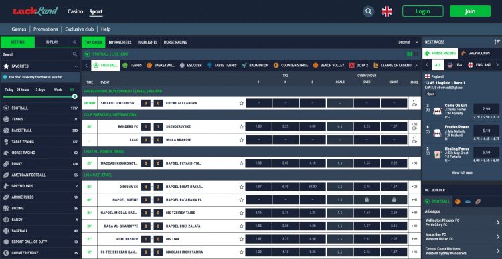Set time filter to 24 hours
This screenshot has height=259, width=502.
[x=23, y=90]
